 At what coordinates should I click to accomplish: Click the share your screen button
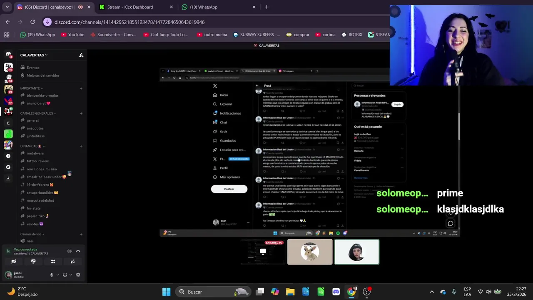click(33, 262)
